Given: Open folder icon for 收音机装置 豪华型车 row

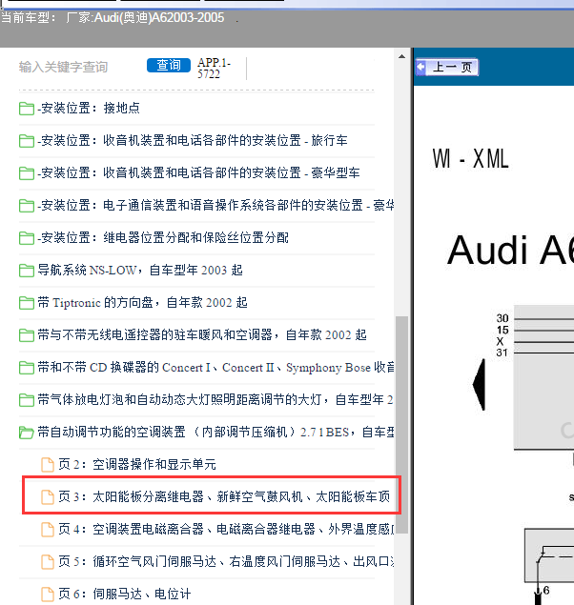Looking at the screenshot, I should (27, 173).
